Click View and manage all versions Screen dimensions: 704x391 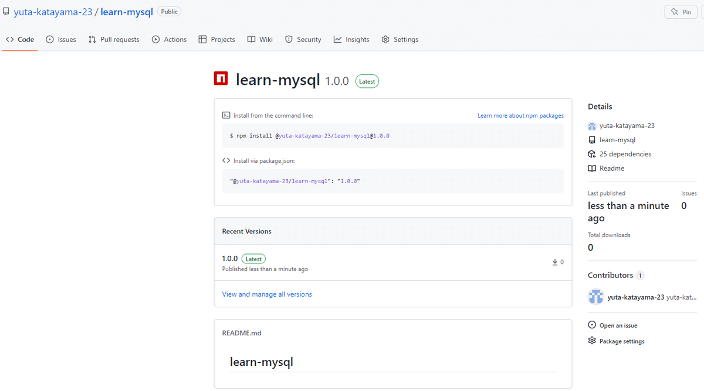pos(267,294)
